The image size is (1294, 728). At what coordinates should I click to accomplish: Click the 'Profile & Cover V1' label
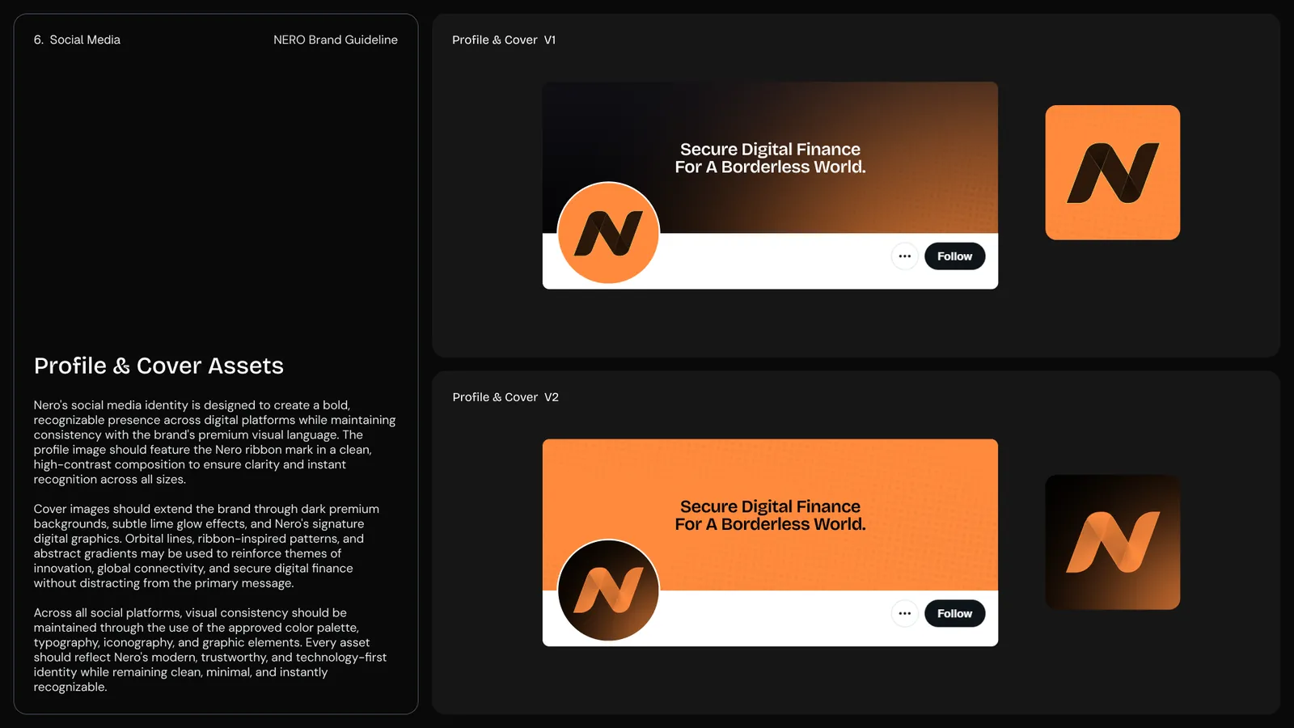[x=504, y=40]
